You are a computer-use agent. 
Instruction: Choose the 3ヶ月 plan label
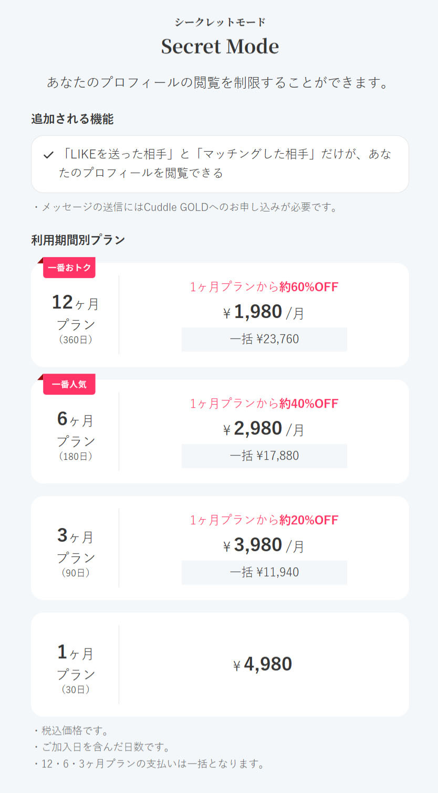pos(76,548)
